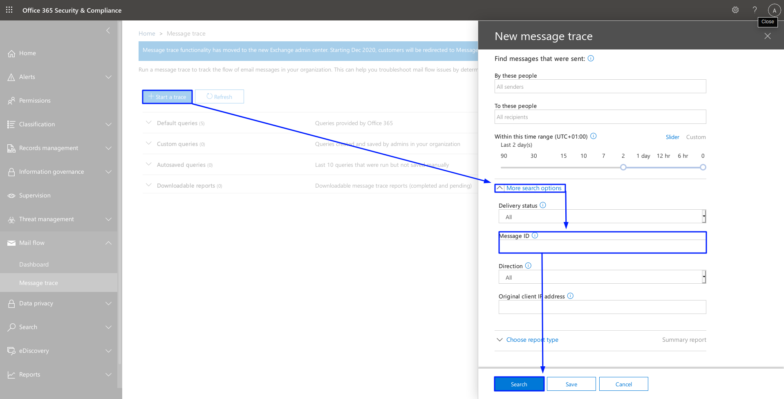Show info for Find messages that were sent

coord(591,58)
